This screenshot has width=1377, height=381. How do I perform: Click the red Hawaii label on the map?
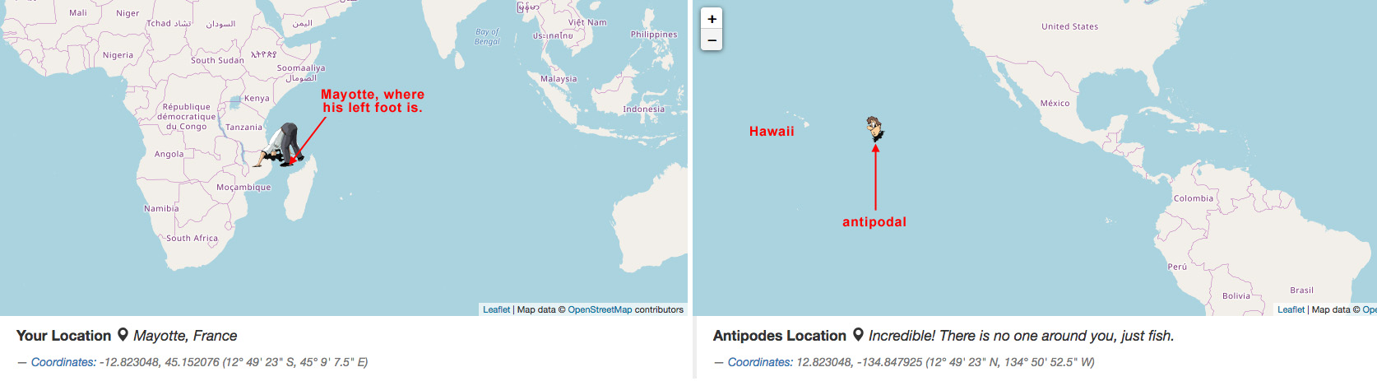(x=772, y=132)
